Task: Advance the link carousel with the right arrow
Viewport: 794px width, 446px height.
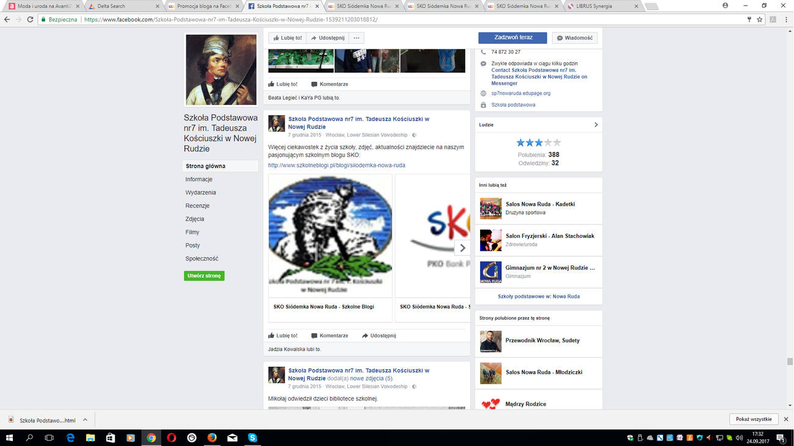Action: point(462,248)
